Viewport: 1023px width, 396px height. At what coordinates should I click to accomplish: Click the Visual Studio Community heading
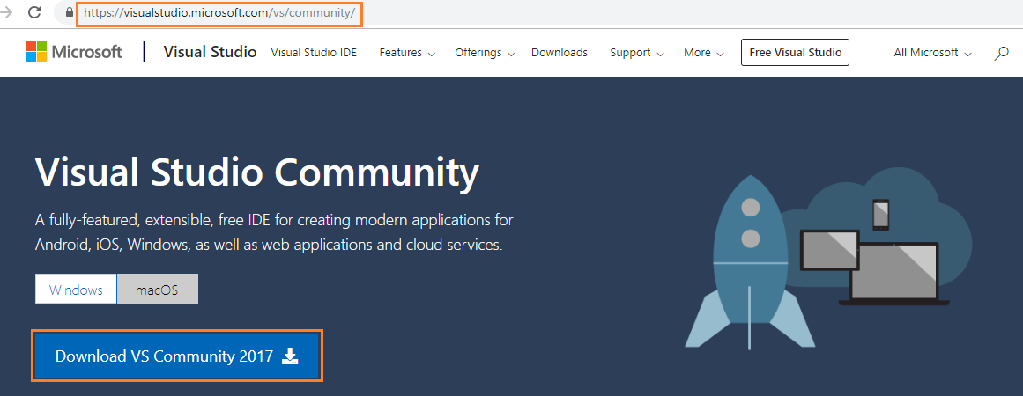(x=257, y=172)
